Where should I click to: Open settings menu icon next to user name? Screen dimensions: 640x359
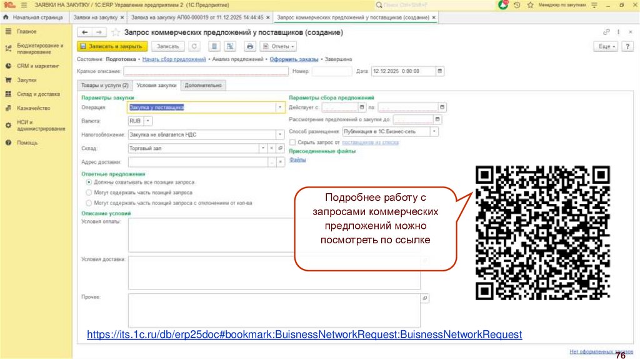(594, 5)
